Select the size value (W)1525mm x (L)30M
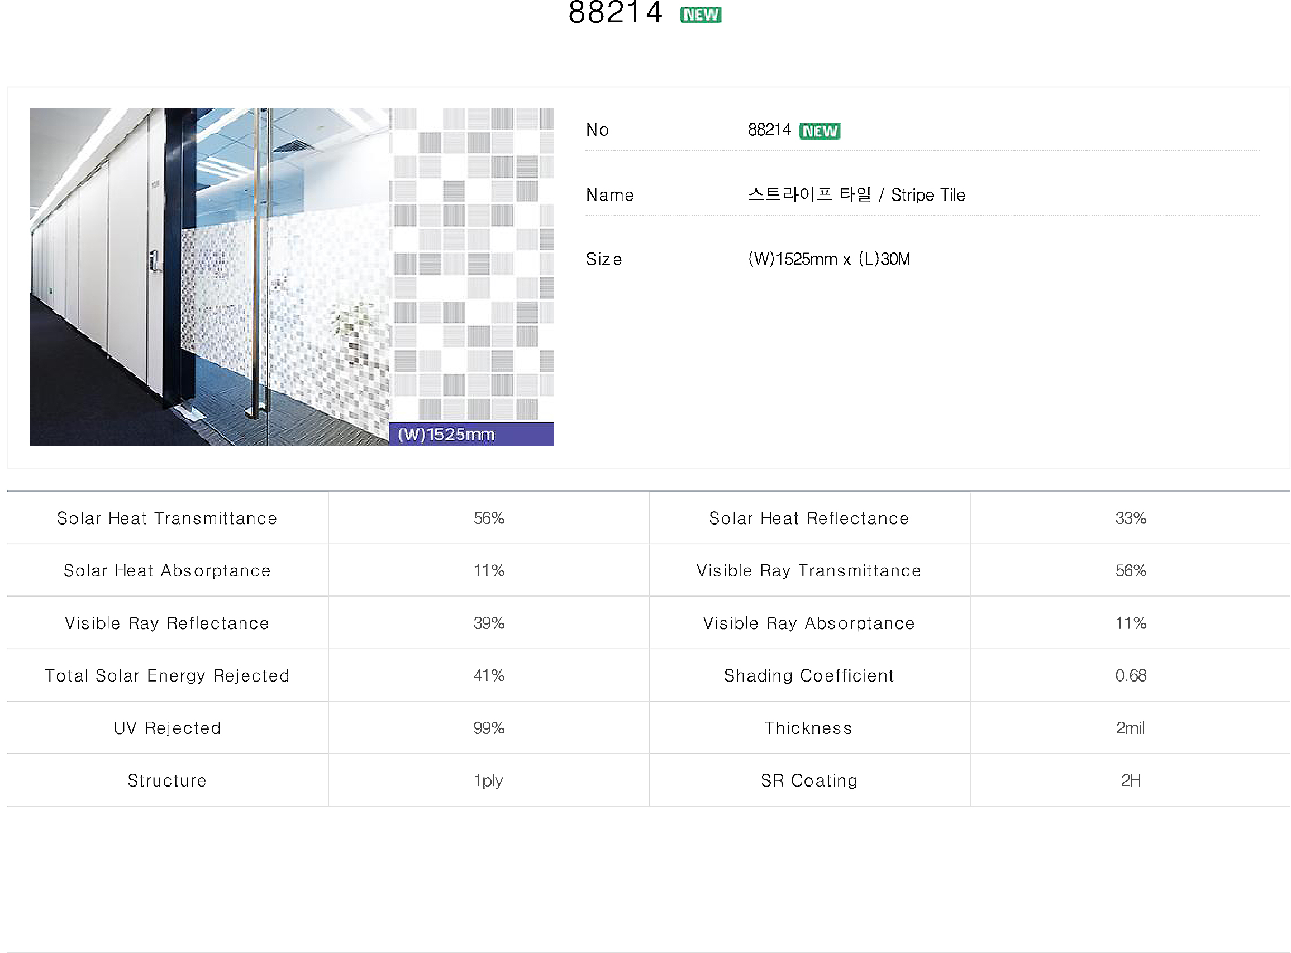This screenshot has height=953, width=1291. [x=829, y=259]
